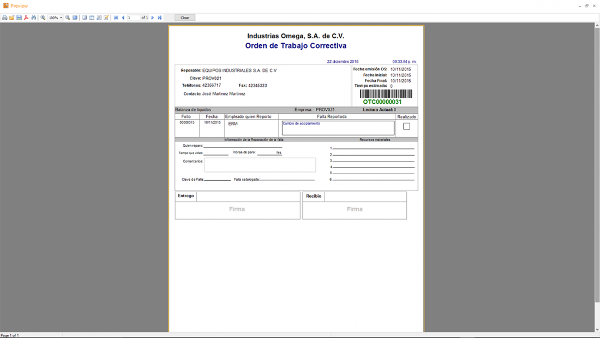The width and height of the screenshot is (600, 338).
Task: Export report to PDF
Action: [26, 18]
